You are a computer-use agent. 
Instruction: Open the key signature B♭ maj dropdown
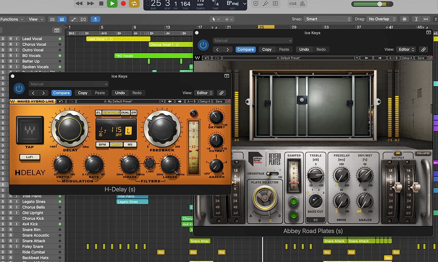pyautogui.click(x=237, y=4)
